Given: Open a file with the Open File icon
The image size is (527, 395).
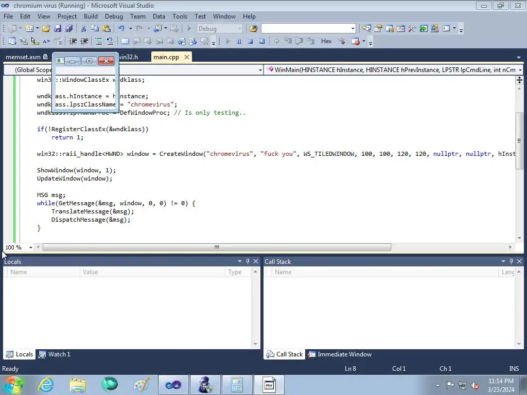Looking at the screenshot, I should [46, 29].
